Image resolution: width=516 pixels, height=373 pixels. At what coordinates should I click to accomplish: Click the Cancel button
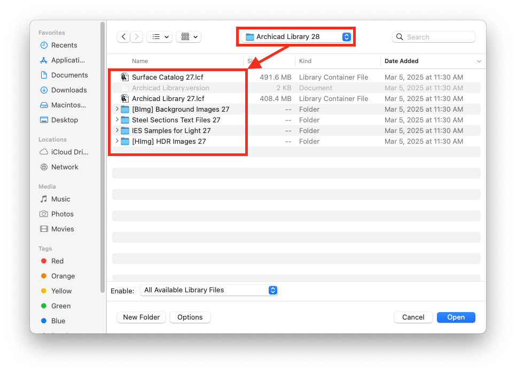pos(413,317)
